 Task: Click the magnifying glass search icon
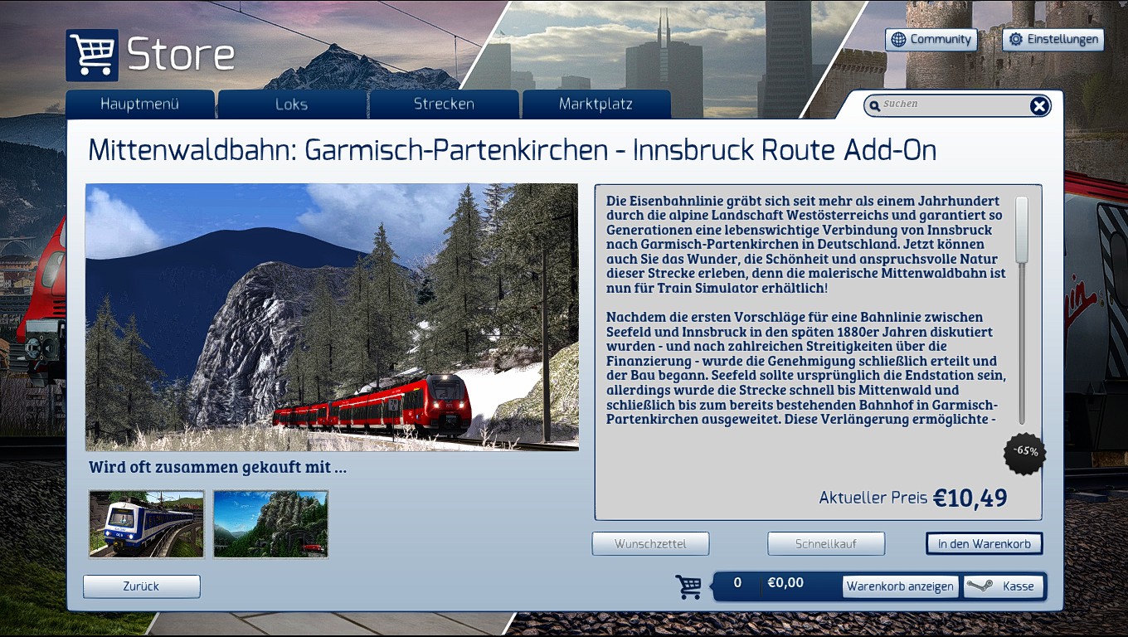coord(874,105)
